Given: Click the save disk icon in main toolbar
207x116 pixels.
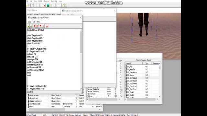Looking at the screenshot, I should 29,5.
